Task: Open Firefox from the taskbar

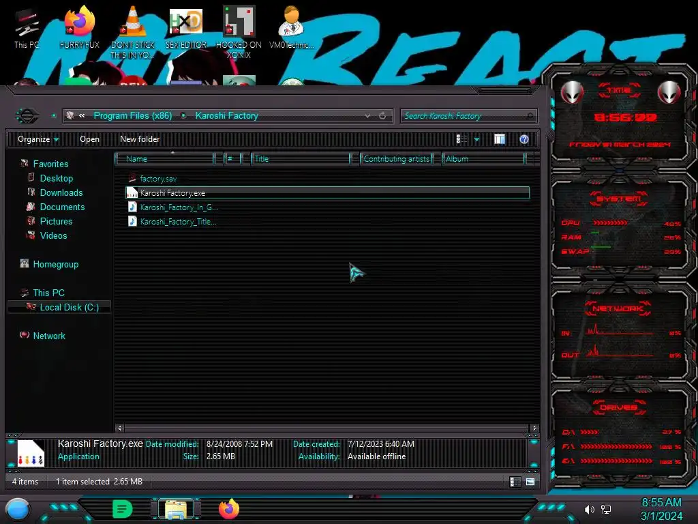Action: click(229, 509)
